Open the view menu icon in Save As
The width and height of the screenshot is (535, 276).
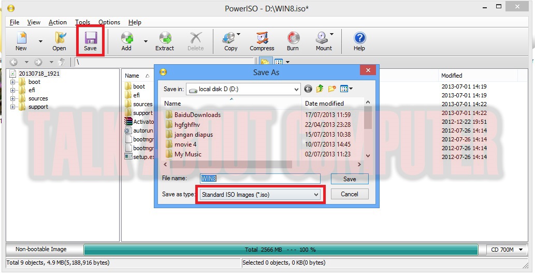(x=346, y=89)
